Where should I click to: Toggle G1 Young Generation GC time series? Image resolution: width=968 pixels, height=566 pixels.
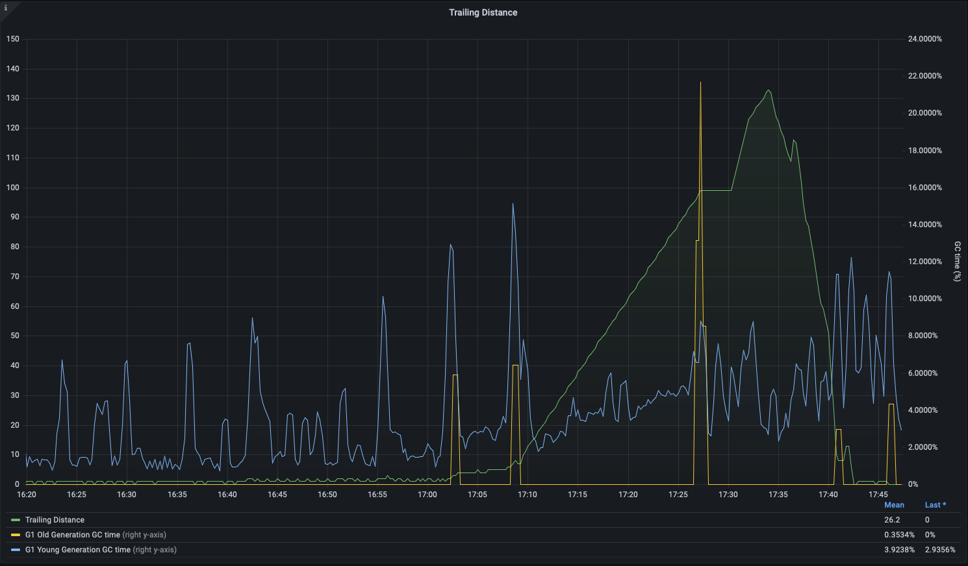[x=101, y=550]
